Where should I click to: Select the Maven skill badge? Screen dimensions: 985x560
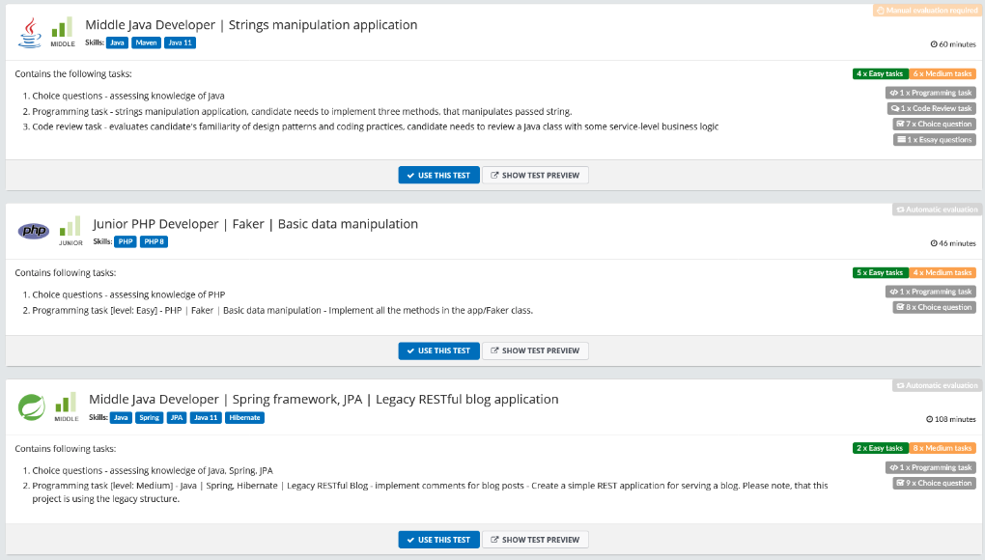(145, 42)
